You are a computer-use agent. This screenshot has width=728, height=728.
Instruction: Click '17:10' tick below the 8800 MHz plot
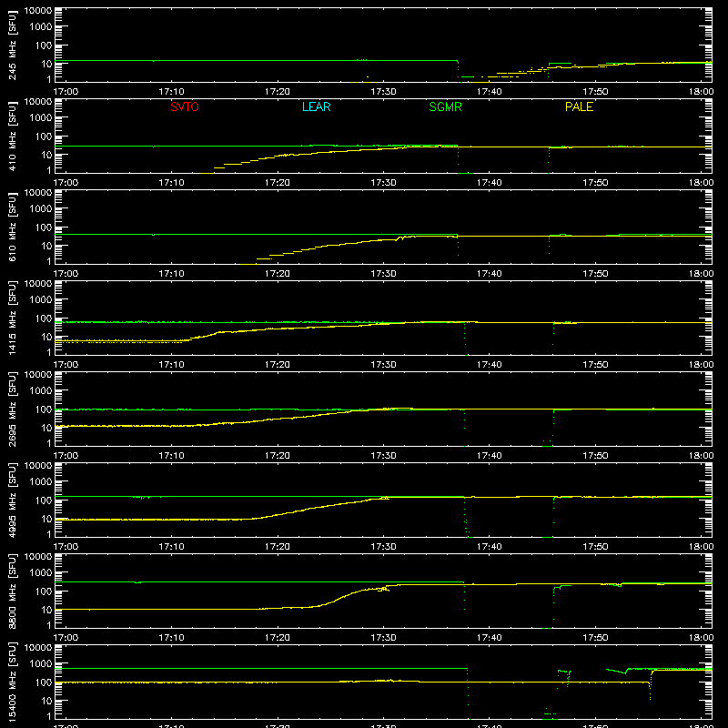coord(171,638)
